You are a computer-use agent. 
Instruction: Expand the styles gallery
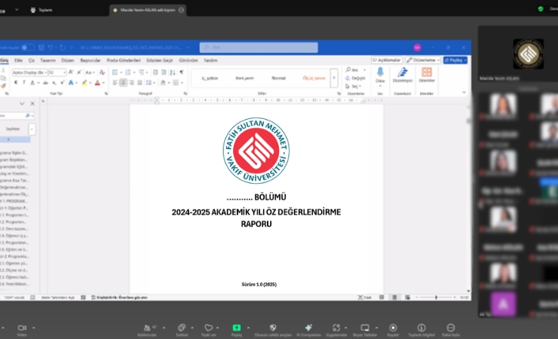click(x=334, y=78)
